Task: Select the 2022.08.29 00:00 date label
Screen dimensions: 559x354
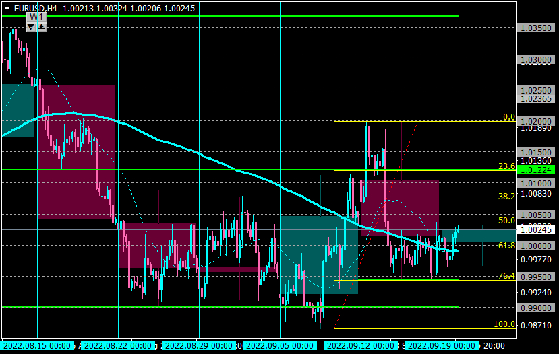Action: coord(199,345)
